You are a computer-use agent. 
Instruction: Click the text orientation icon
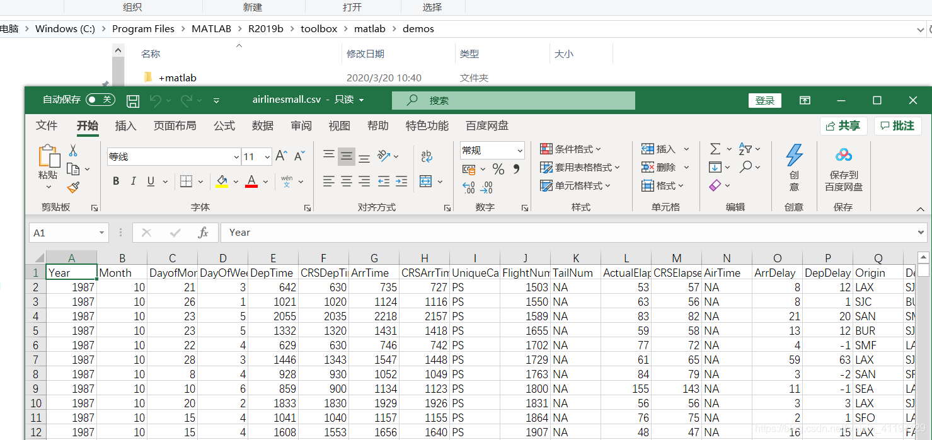383,156
